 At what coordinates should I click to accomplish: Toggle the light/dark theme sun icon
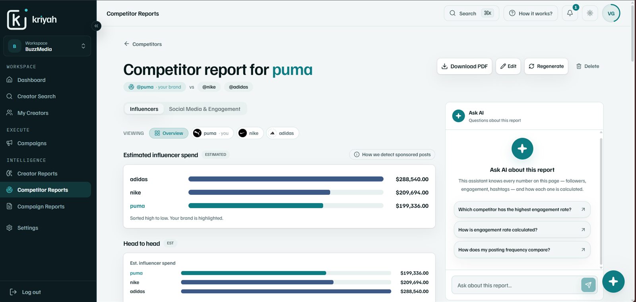tap(590, 13)
